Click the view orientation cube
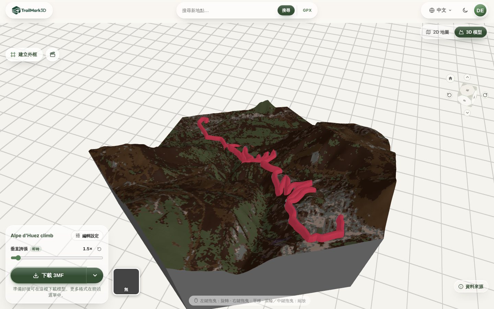Screen dimensions: 494x309 pos(467,95)
